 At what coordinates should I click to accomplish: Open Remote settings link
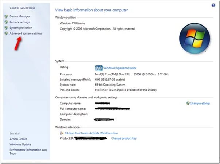coord(20,22)
